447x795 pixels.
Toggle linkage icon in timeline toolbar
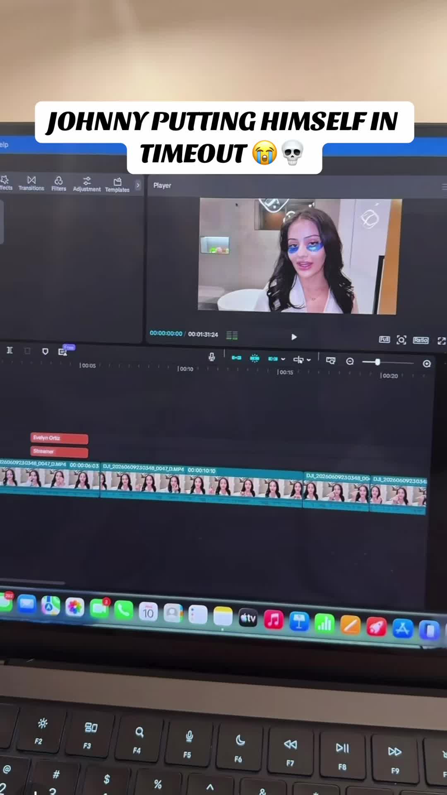(x=273, y=359)
